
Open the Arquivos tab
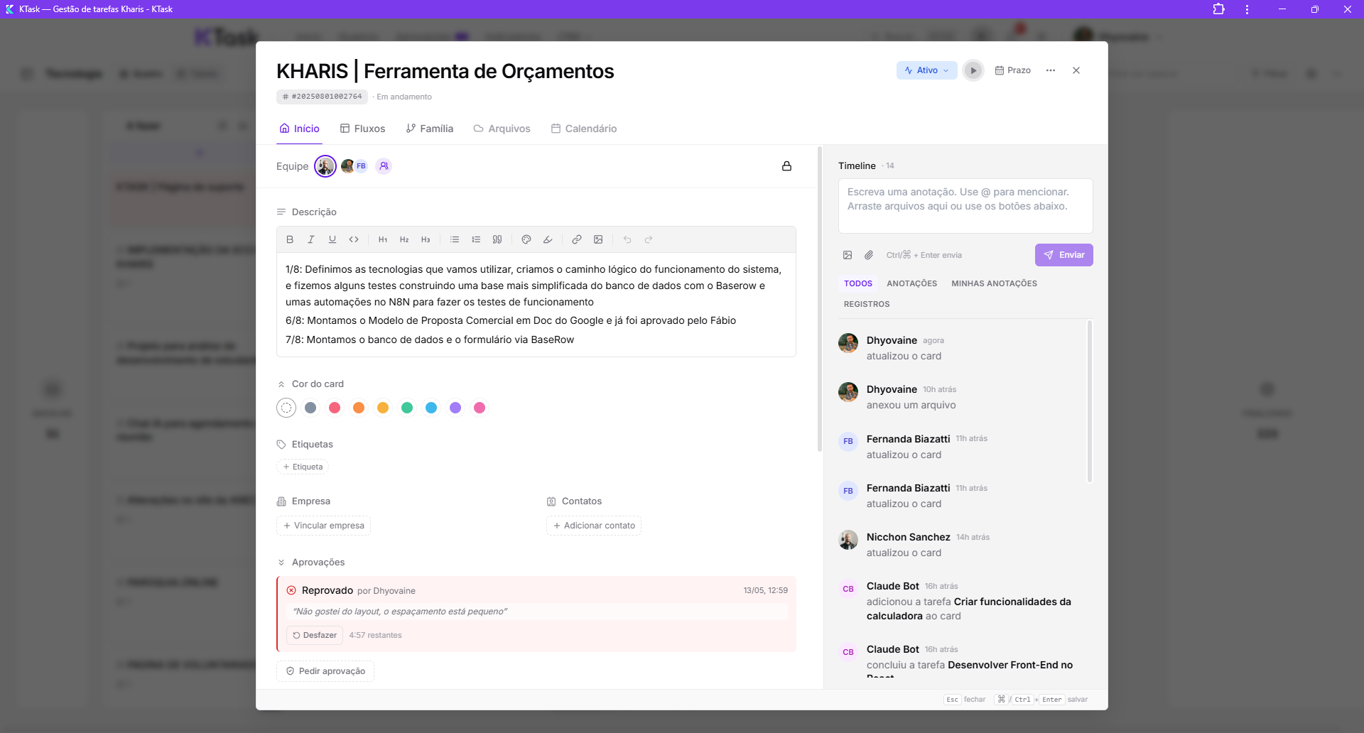click(502, 129)
